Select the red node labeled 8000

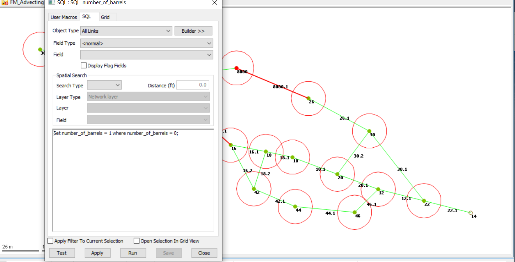pyautogui.click(x=236, y=67)
